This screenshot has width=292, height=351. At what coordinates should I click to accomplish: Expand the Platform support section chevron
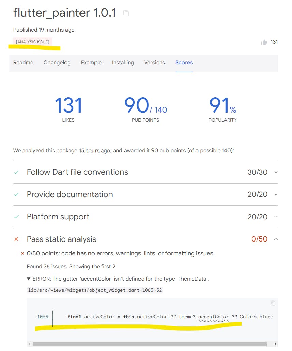tap(276, 217)
